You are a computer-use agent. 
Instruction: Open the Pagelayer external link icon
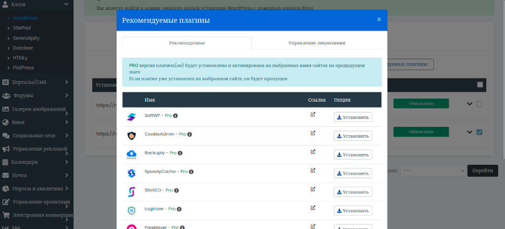[313, 227]
